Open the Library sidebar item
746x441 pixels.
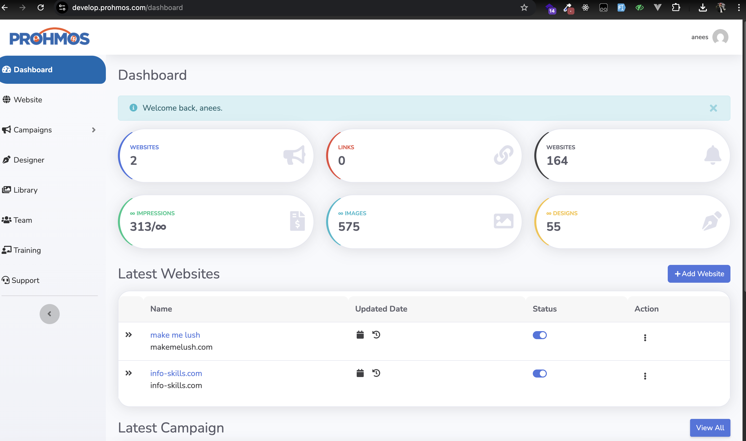20,190
